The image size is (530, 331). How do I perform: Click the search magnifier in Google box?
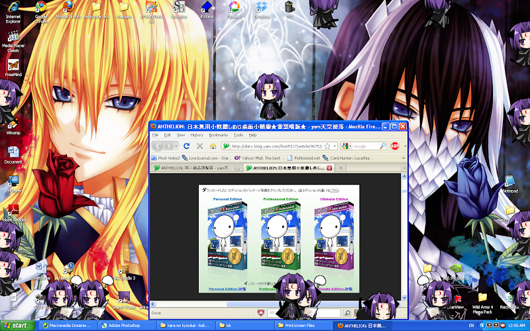tap(383, 146)
